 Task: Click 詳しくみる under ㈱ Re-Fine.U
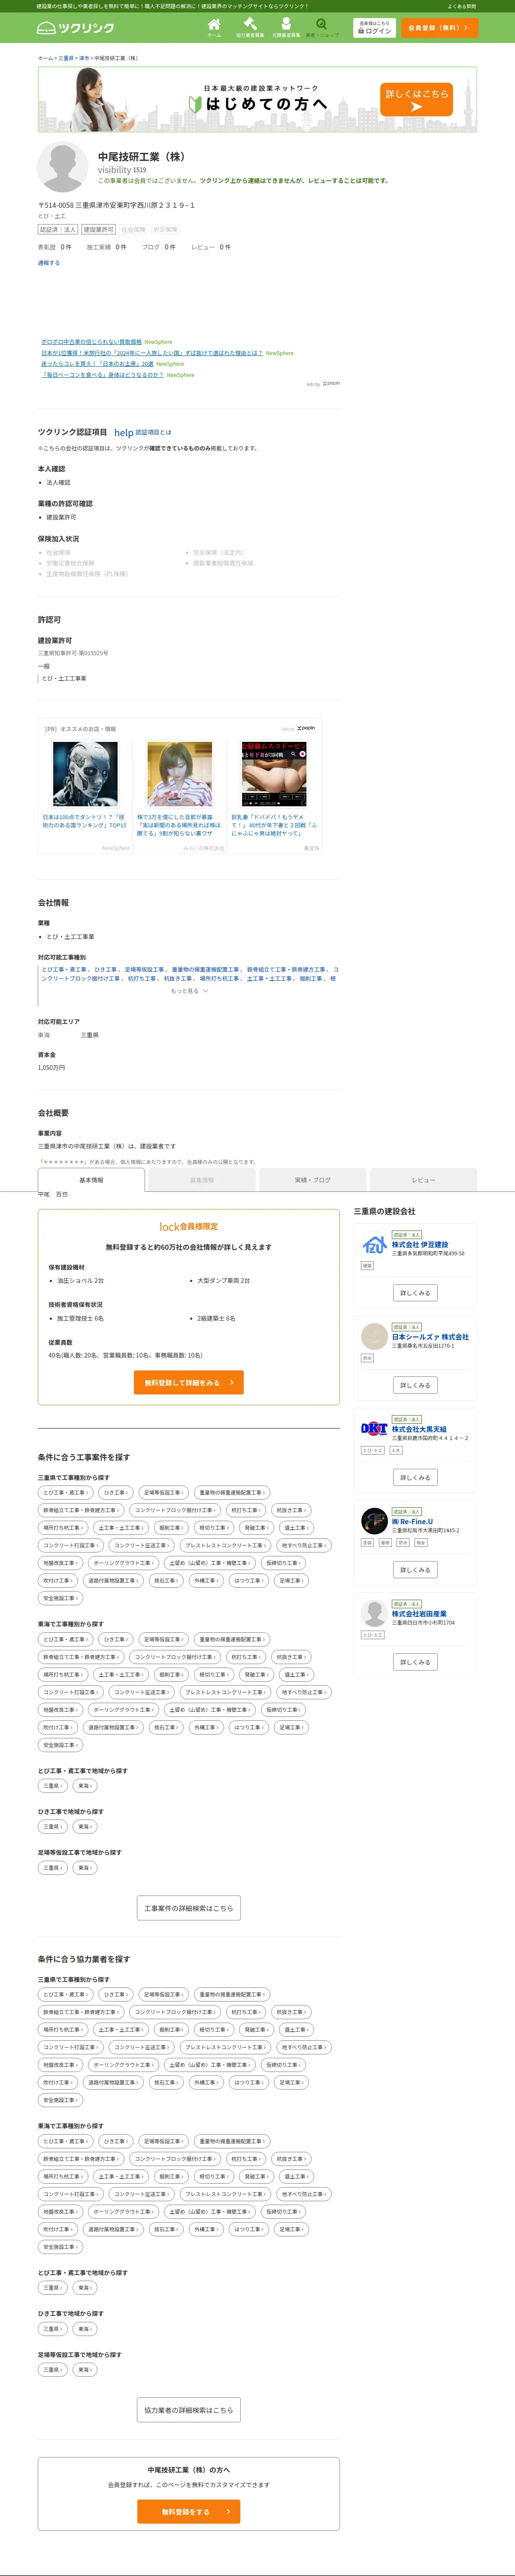pos(415,1570)
